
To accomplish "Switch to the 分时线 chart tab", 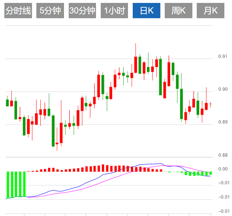I will pyautogui.click(x=18, y=11).
